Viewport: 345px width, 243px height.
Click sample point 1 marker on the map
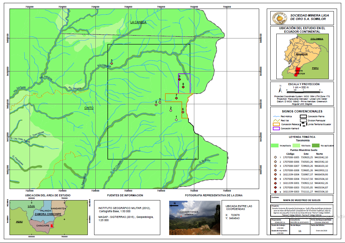point(176,119)
